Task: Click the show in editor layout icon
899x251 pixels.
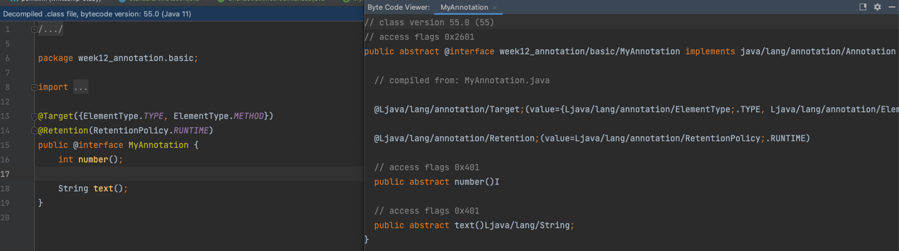Action: (863, 7)
